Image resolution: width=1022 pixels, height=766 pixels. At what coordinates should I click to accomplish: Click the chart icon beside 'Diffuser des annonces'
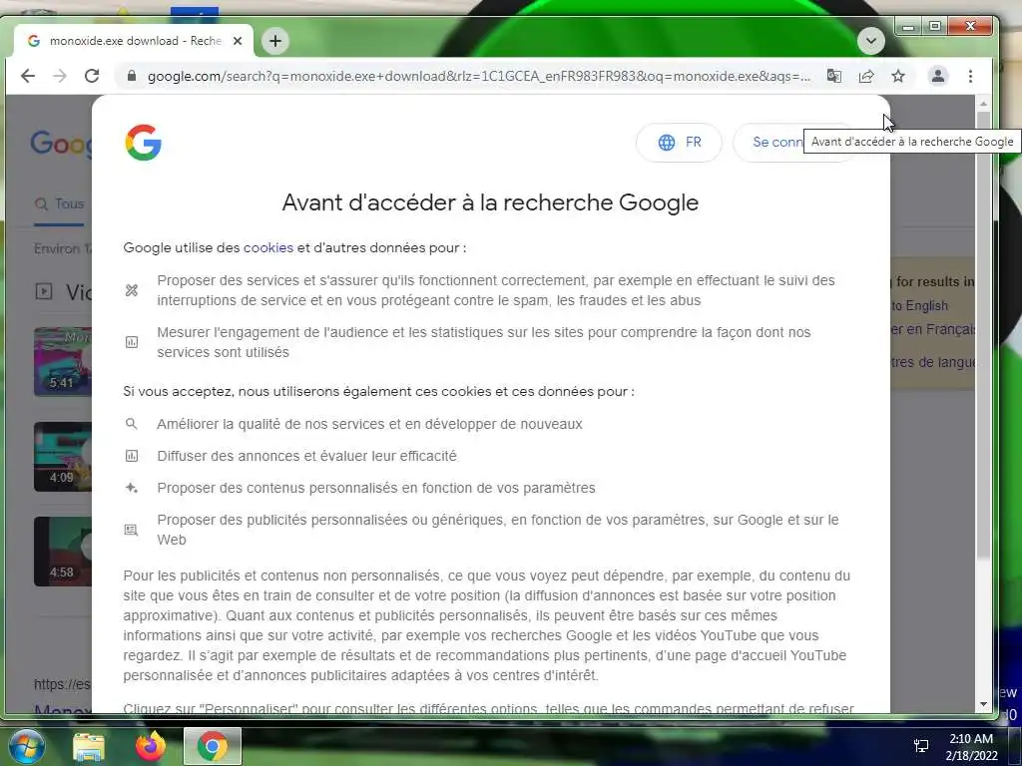point(132,456)
